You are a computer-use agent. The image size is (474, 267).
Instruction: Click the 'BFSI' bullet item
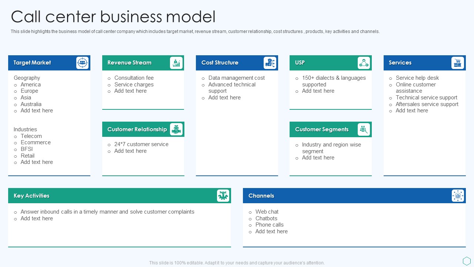(x=27, y=149)
